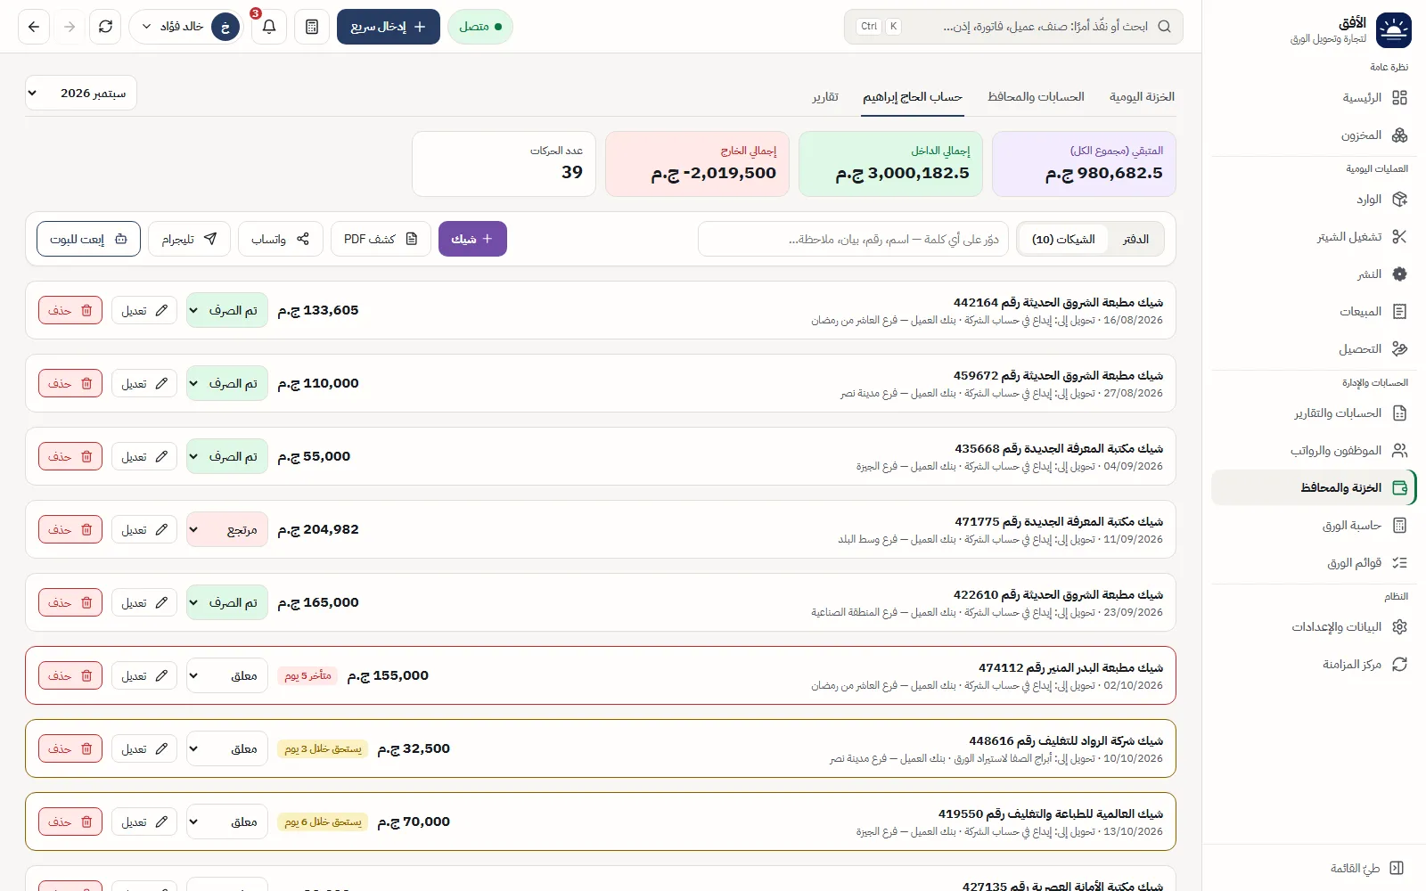Click the إجمالي الخارج summary card
Screen dimensions: 1426x891
[697, 164]
